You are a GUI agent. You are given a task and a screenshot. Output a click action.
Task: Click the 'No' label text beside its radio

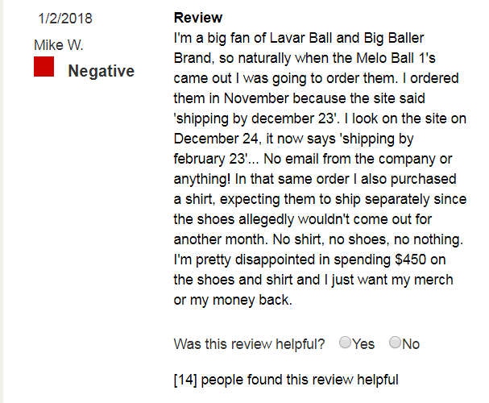pyautogui.click(x=411, y=344)
